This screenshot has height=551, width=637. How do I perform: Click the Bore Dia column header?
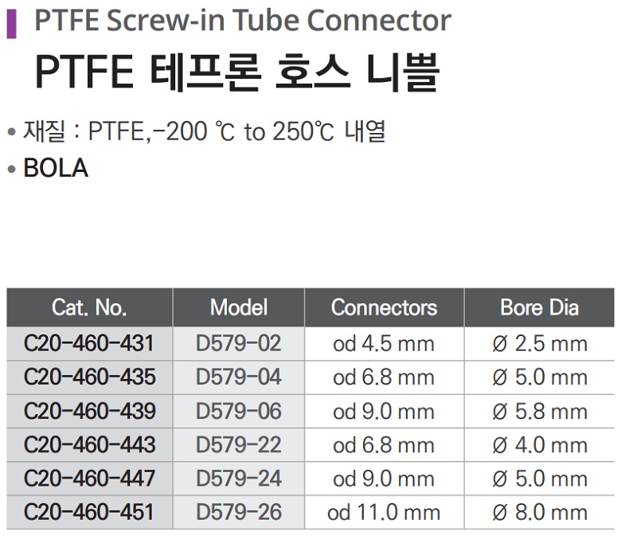tap(539, 307)
